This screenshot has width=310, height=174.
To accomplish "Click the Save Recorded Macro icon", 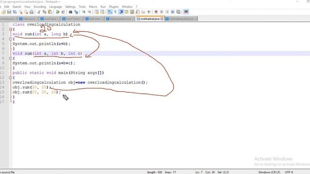I will pos(178,12).
